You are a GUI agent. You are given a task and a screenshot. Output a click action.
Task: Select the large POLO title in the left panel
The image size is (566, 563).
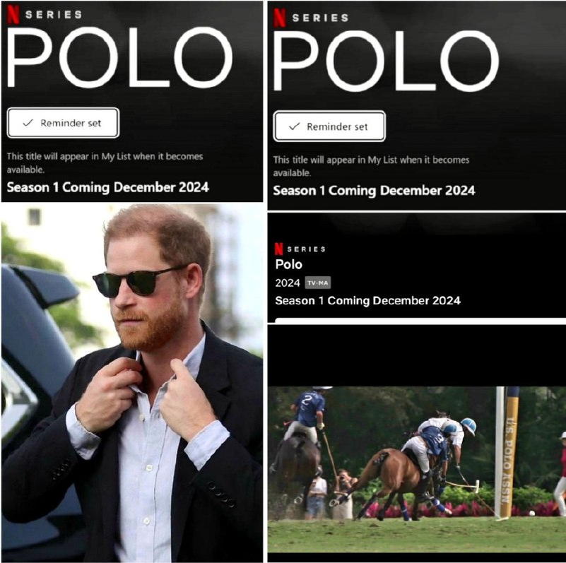[119, 58]
